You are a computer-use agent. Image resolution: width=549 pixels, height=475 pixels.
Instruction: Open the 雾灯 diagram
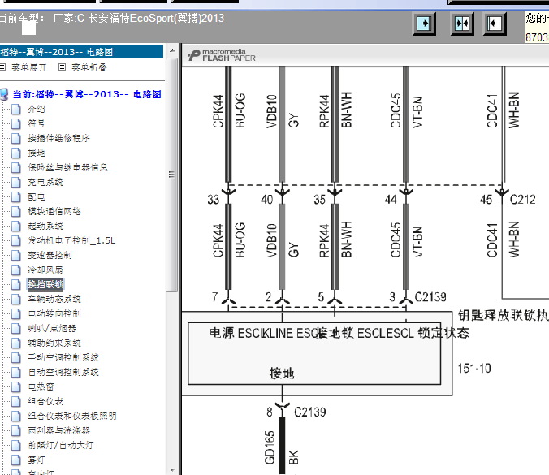pyautogui.click(x=37, y=460)
